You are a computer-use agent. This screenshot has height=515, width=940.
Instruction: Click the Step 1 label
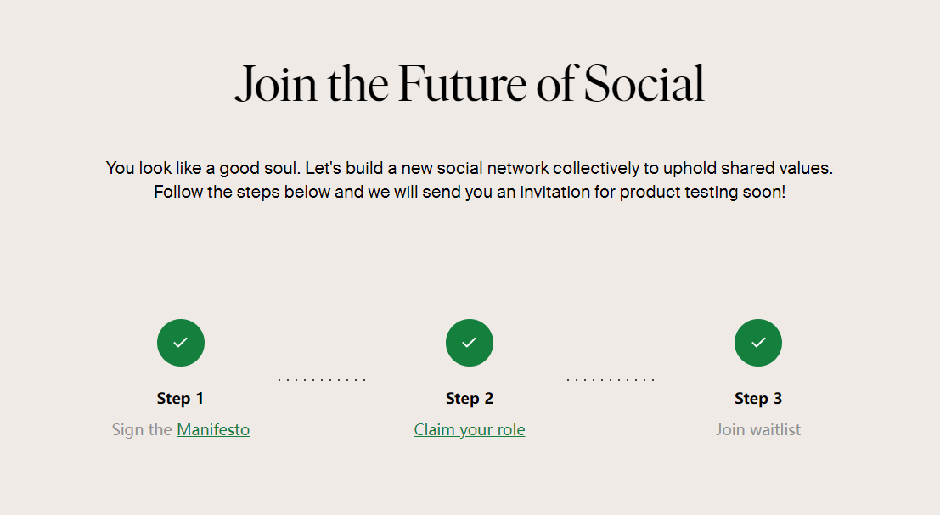pyautogui.click(x=181, y=399)
